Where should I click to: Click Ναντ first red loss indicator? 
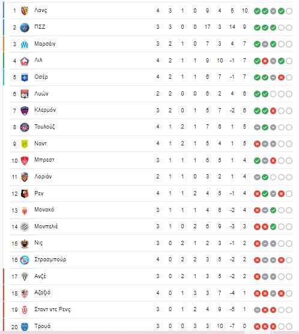tap(257, 144)
